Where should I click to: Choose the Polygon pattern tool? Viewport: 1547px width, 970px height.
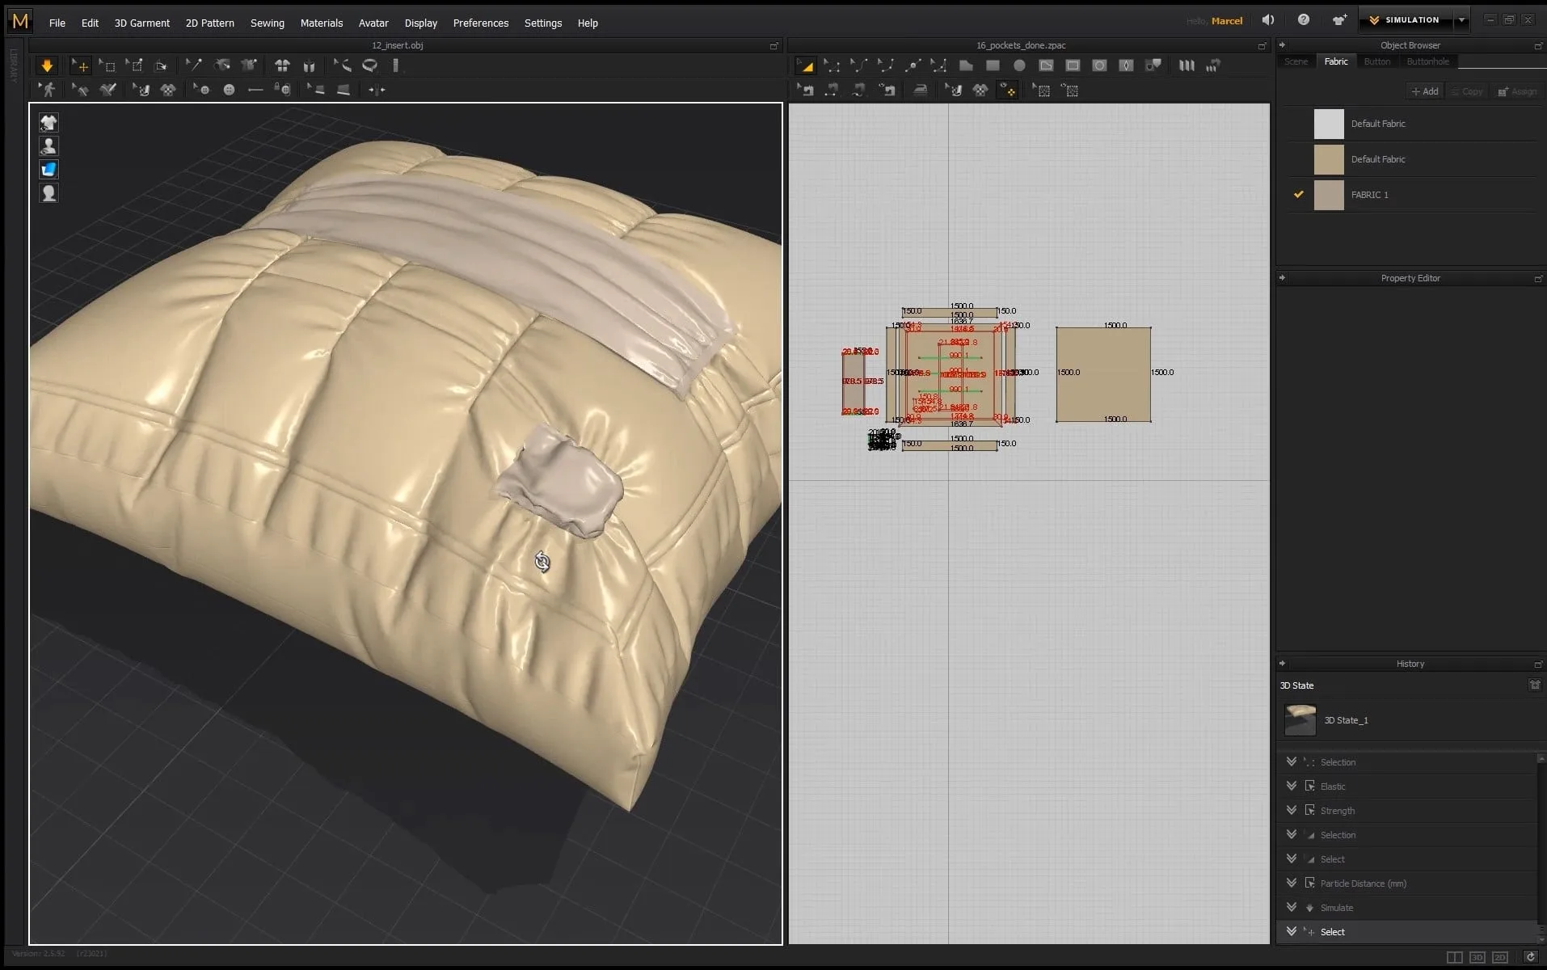966,65
